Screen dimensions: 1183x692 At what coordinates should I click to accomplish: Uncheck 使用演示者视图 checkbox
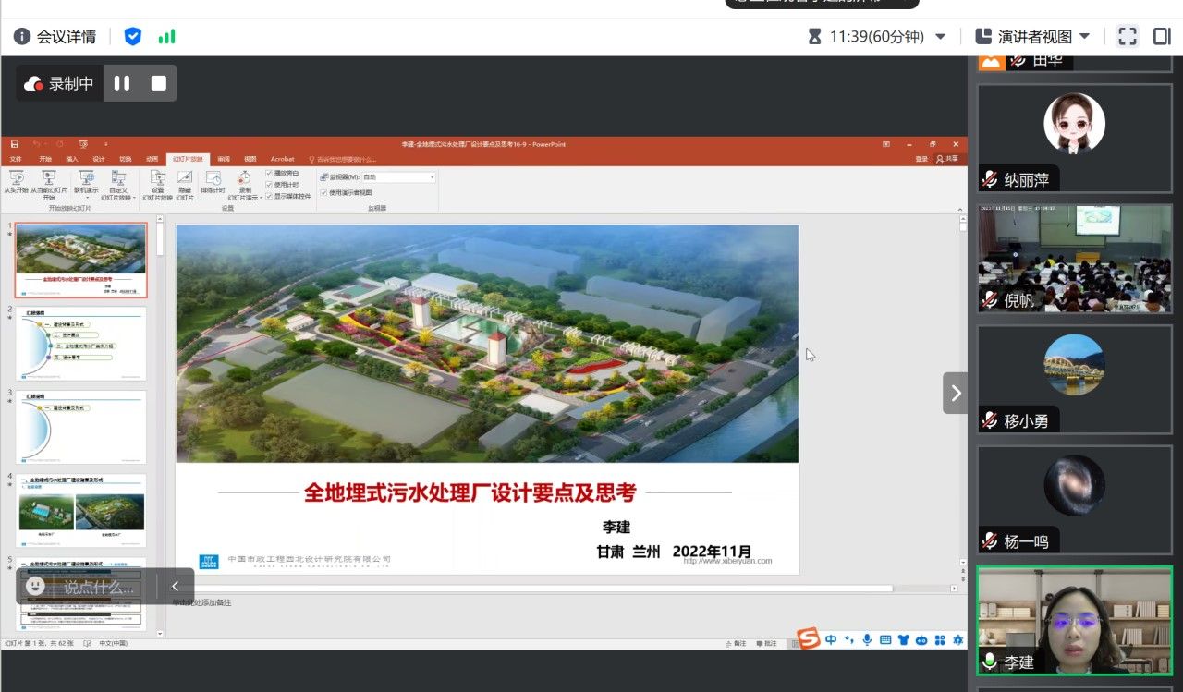point(323,192)
